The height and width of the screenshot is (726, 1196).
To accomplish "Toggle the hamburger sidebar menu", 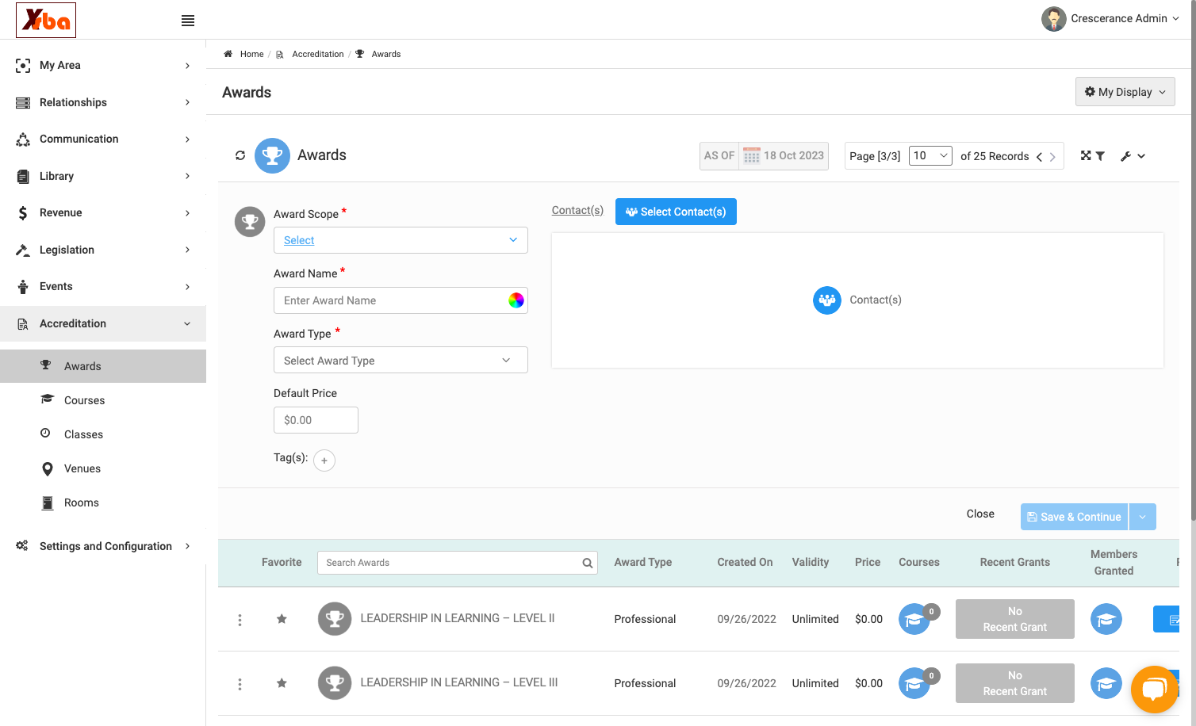I will click(188, 21).
